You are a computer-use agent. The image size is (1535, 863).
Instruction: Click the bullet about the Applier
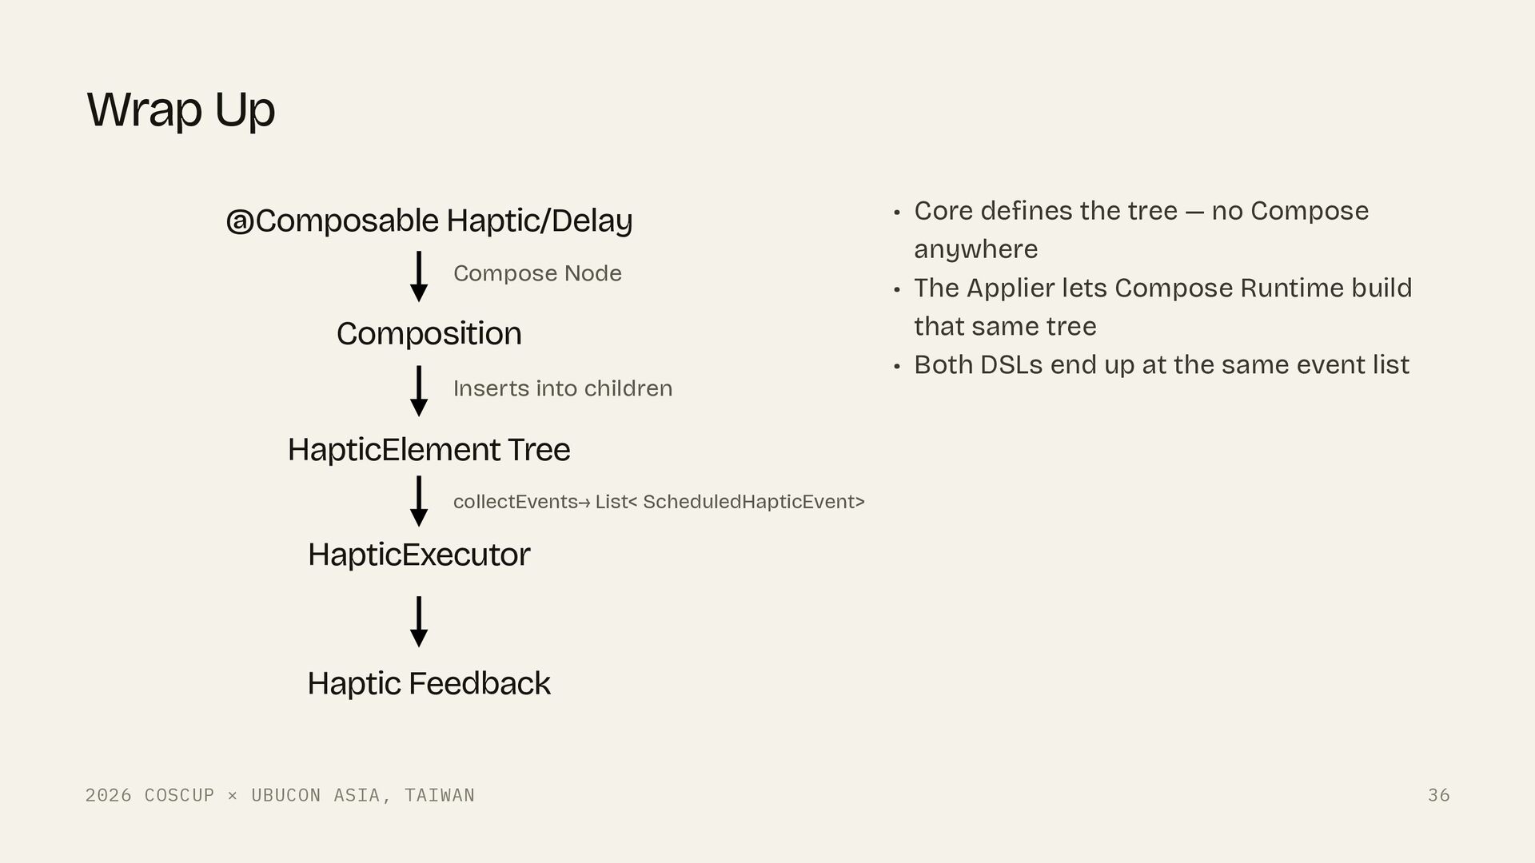1162,307
